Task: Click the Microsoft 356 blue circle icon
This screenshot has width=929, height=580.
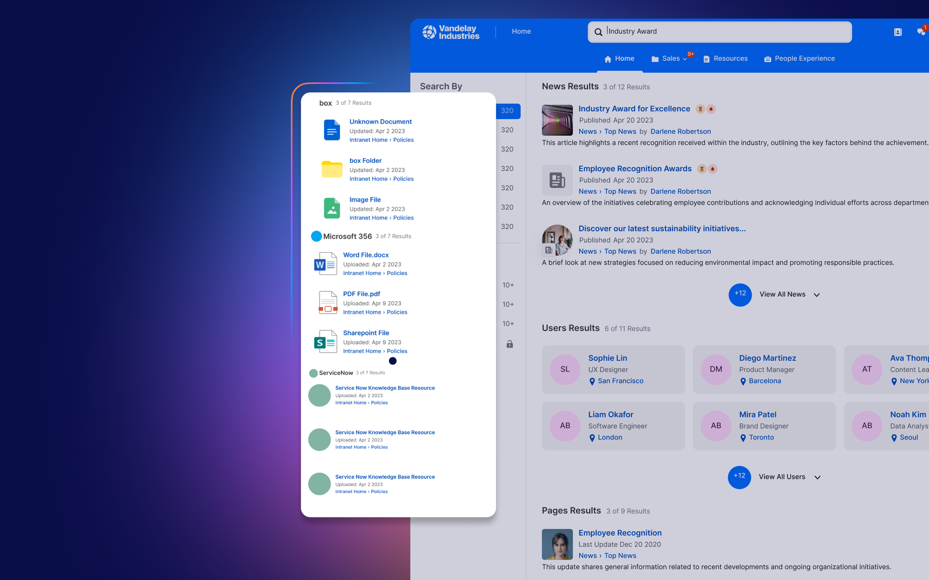Action: tap(316, 236)
